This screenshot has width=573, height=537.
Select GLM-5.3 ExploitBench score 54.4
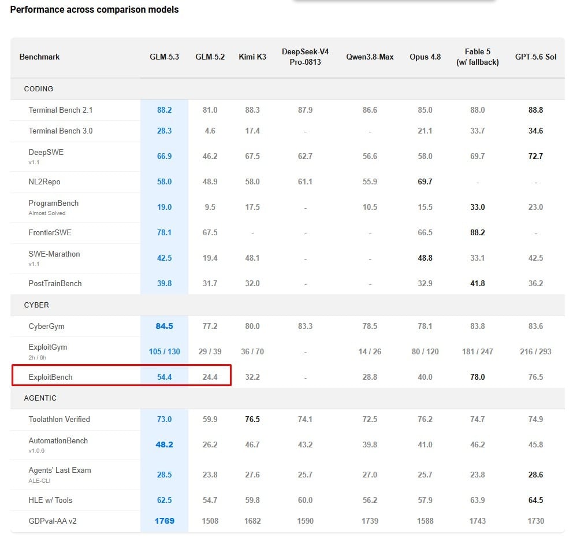tap(164, 377)
